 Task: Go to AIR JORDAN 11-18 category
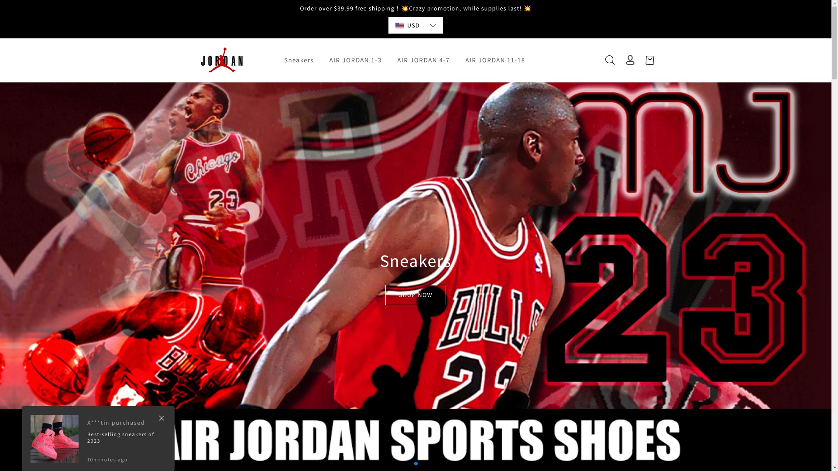tap(495, 60)
